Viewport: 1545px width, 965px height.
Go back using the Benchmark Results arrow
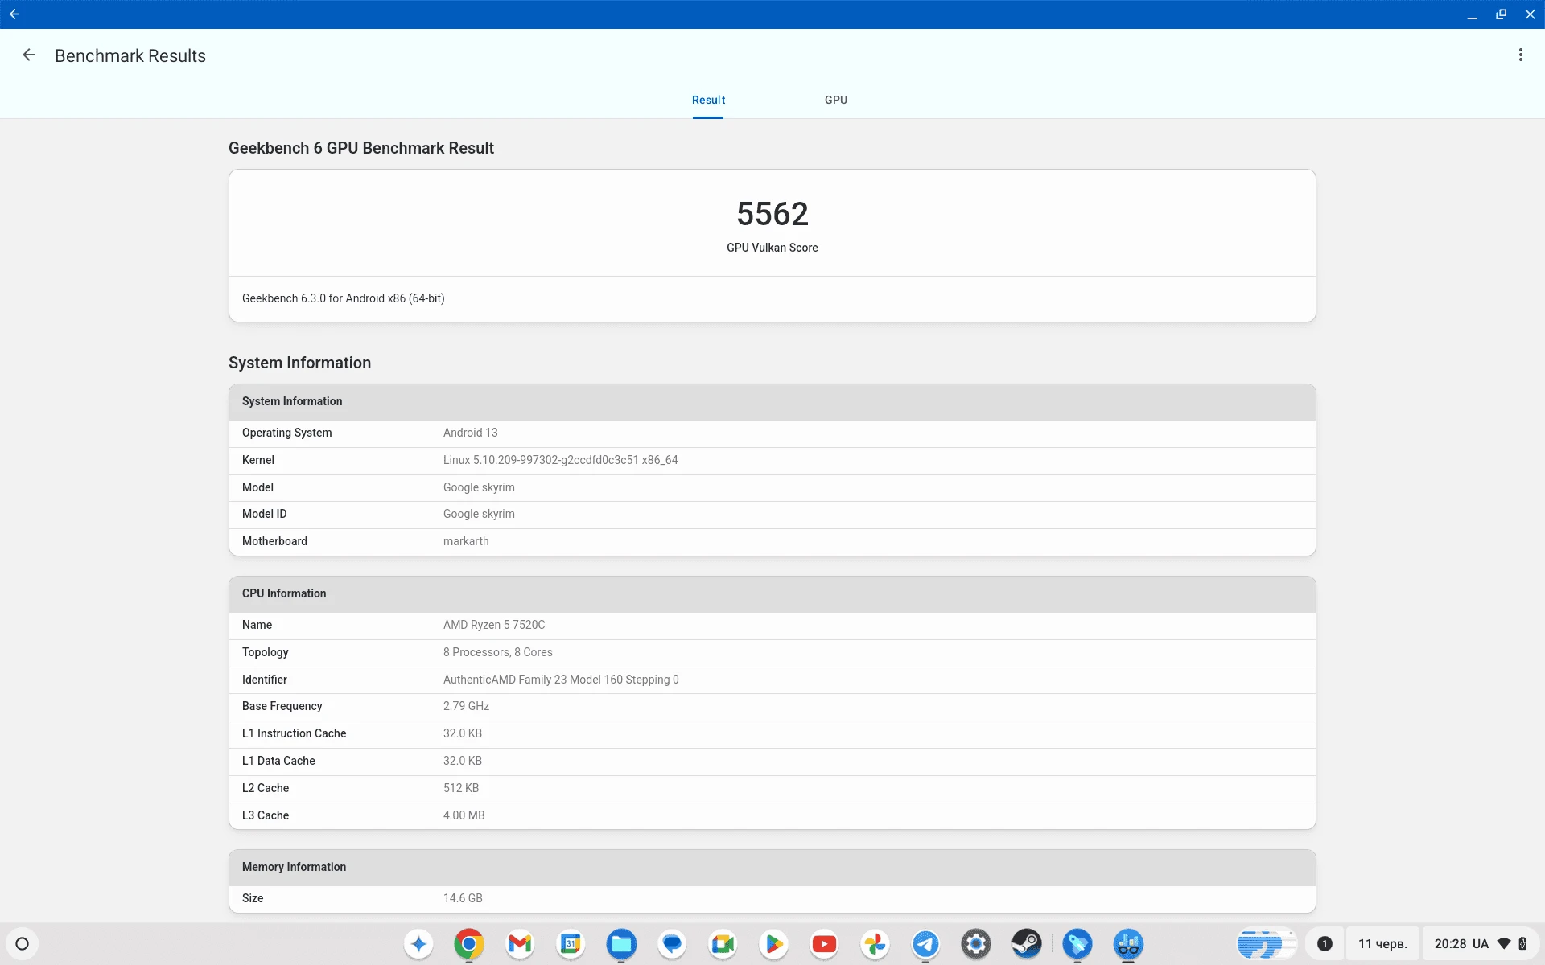(x=29, y=55)
